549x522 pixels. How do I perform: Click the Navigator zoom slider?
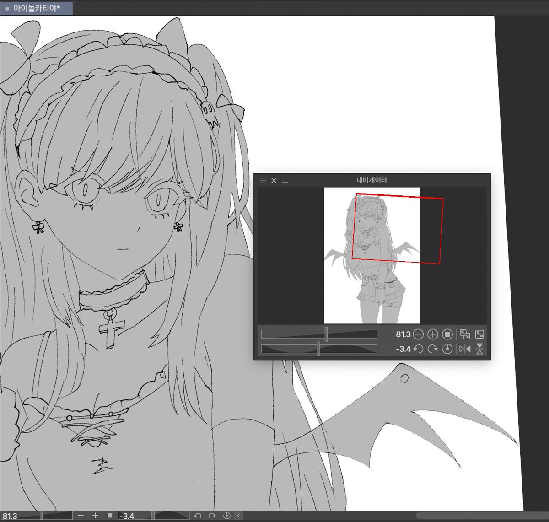tap(319, 334)
